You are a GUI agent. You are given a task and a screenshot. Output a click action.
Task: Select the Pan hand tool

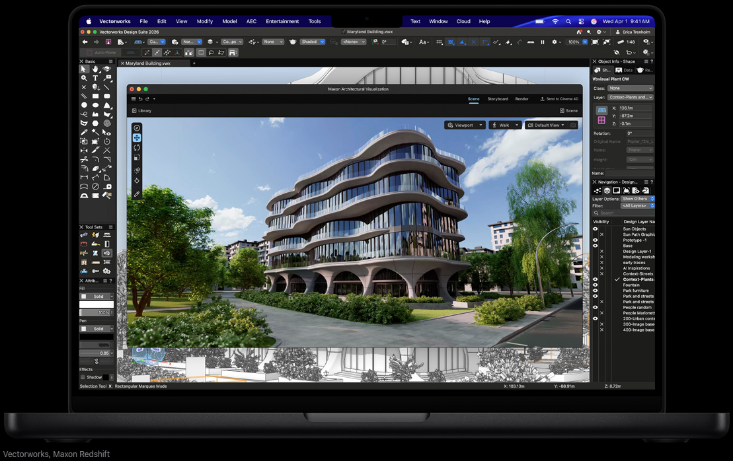(95, 69)
